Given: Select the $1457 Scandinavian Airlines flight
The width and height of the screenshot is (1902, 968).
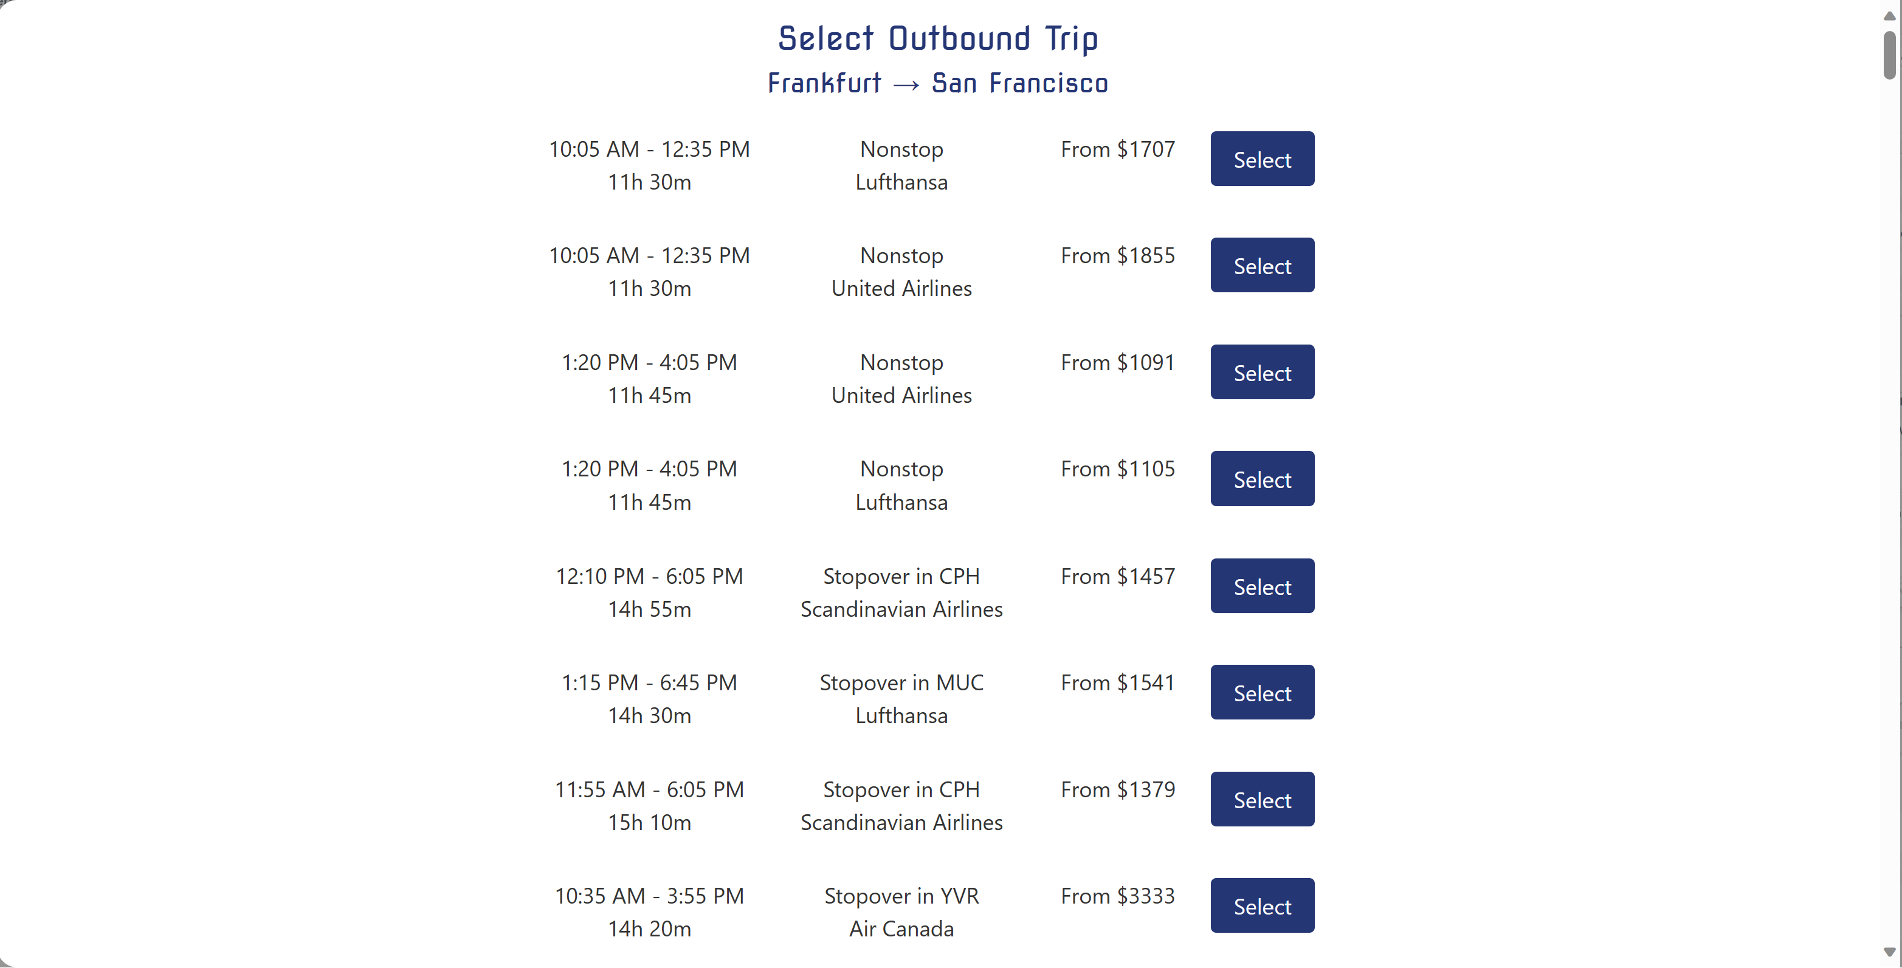Looking at the screenshot, I should pyautogui.click(x=1262, y=586).
